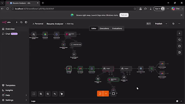Search workflows from the sidebar magnifier
185x104 pixels.
[x=21, y=22]
